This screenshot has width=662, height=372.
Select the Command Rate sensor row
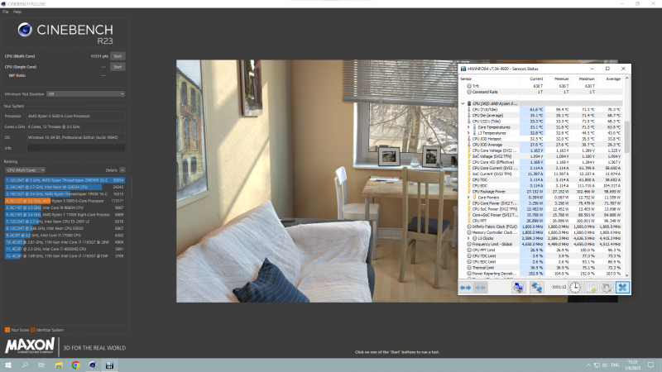click(x=541, y=92)
